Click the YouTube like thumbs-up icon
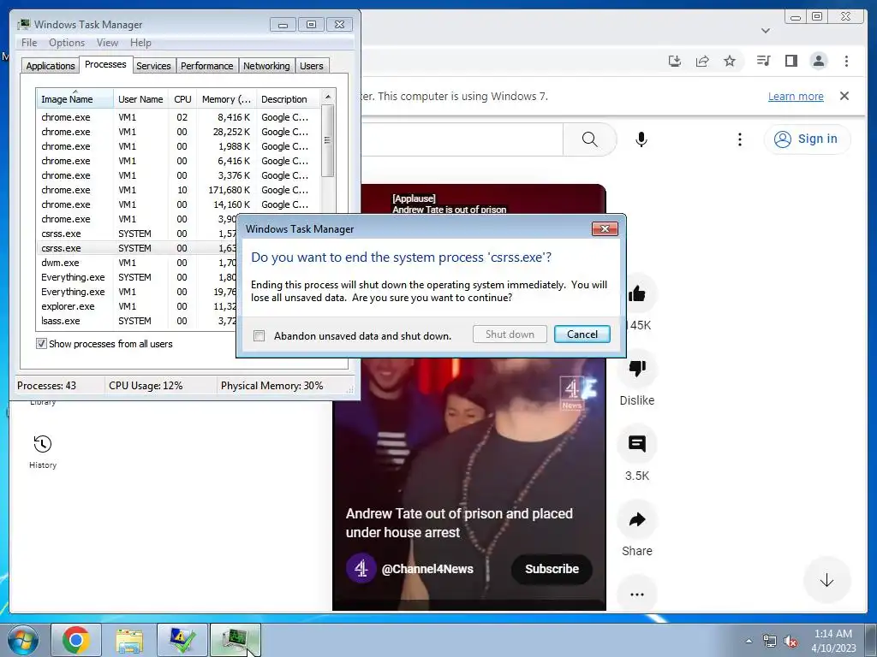 point(637,293)
